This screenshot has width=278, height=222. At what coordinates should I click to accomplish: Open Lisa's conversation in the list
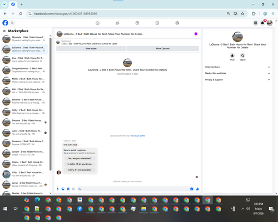click(x=24, y=59)
